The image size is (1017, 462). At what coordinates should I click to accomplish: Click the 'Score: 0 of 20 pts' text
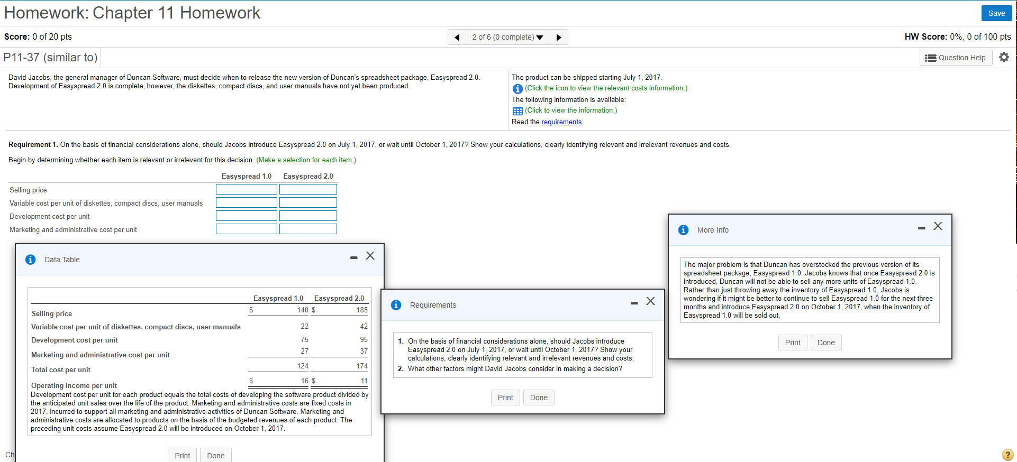click(38, 36)
